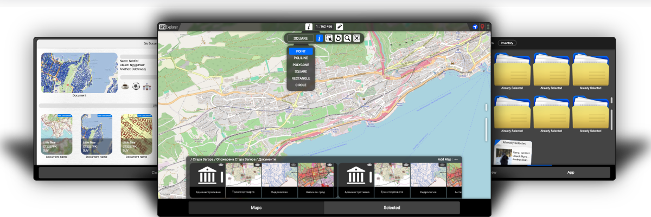Viewport: 651px width, 217px height.
Task: Switch to the Selected tab
Action: click(392, 207)
